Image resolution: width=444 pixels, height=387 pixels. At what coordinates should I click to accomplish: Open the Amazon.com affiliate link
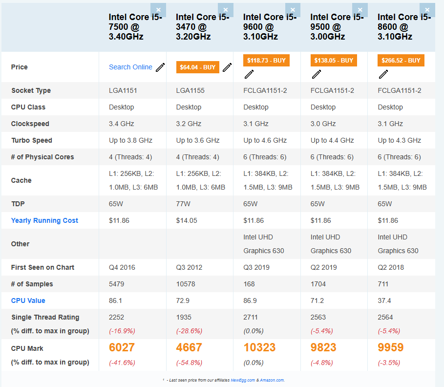tap(272, 380)
